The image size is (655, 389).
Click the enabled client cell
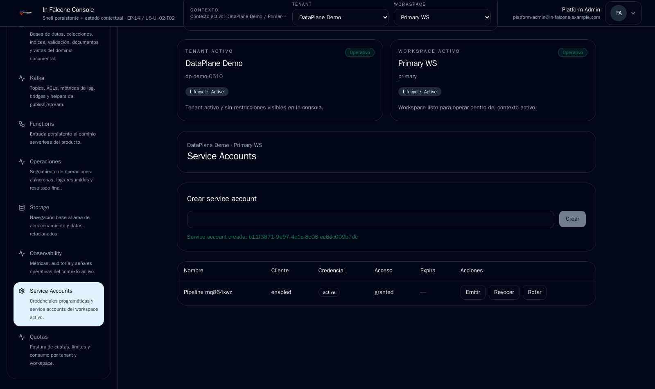281,292
